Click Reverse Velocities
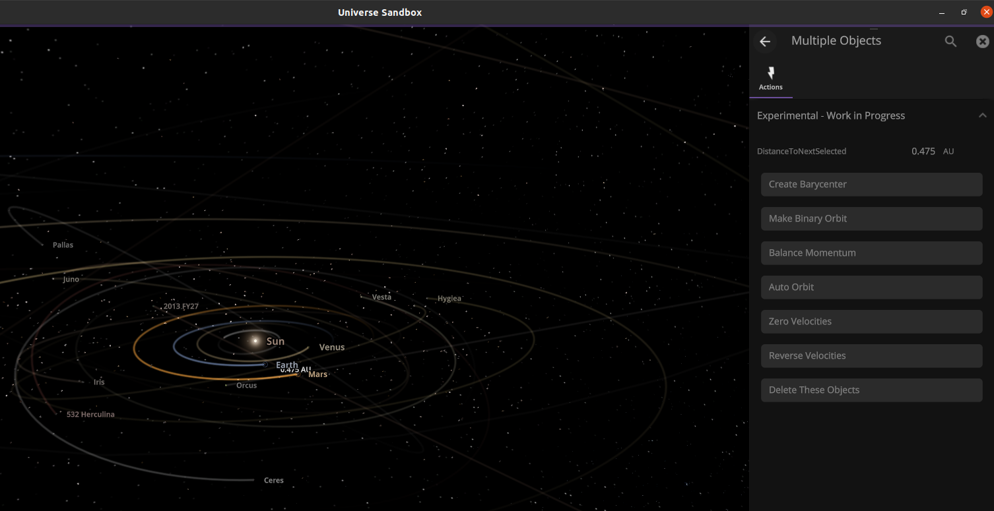This screenshot has height=511, width=994. (x=872, y=356)
